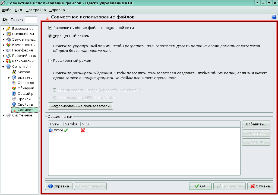Open the Файл menu

point(7,10)
